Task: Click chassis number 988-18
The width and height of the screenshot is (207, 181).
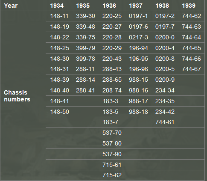Action: [138, 112]
